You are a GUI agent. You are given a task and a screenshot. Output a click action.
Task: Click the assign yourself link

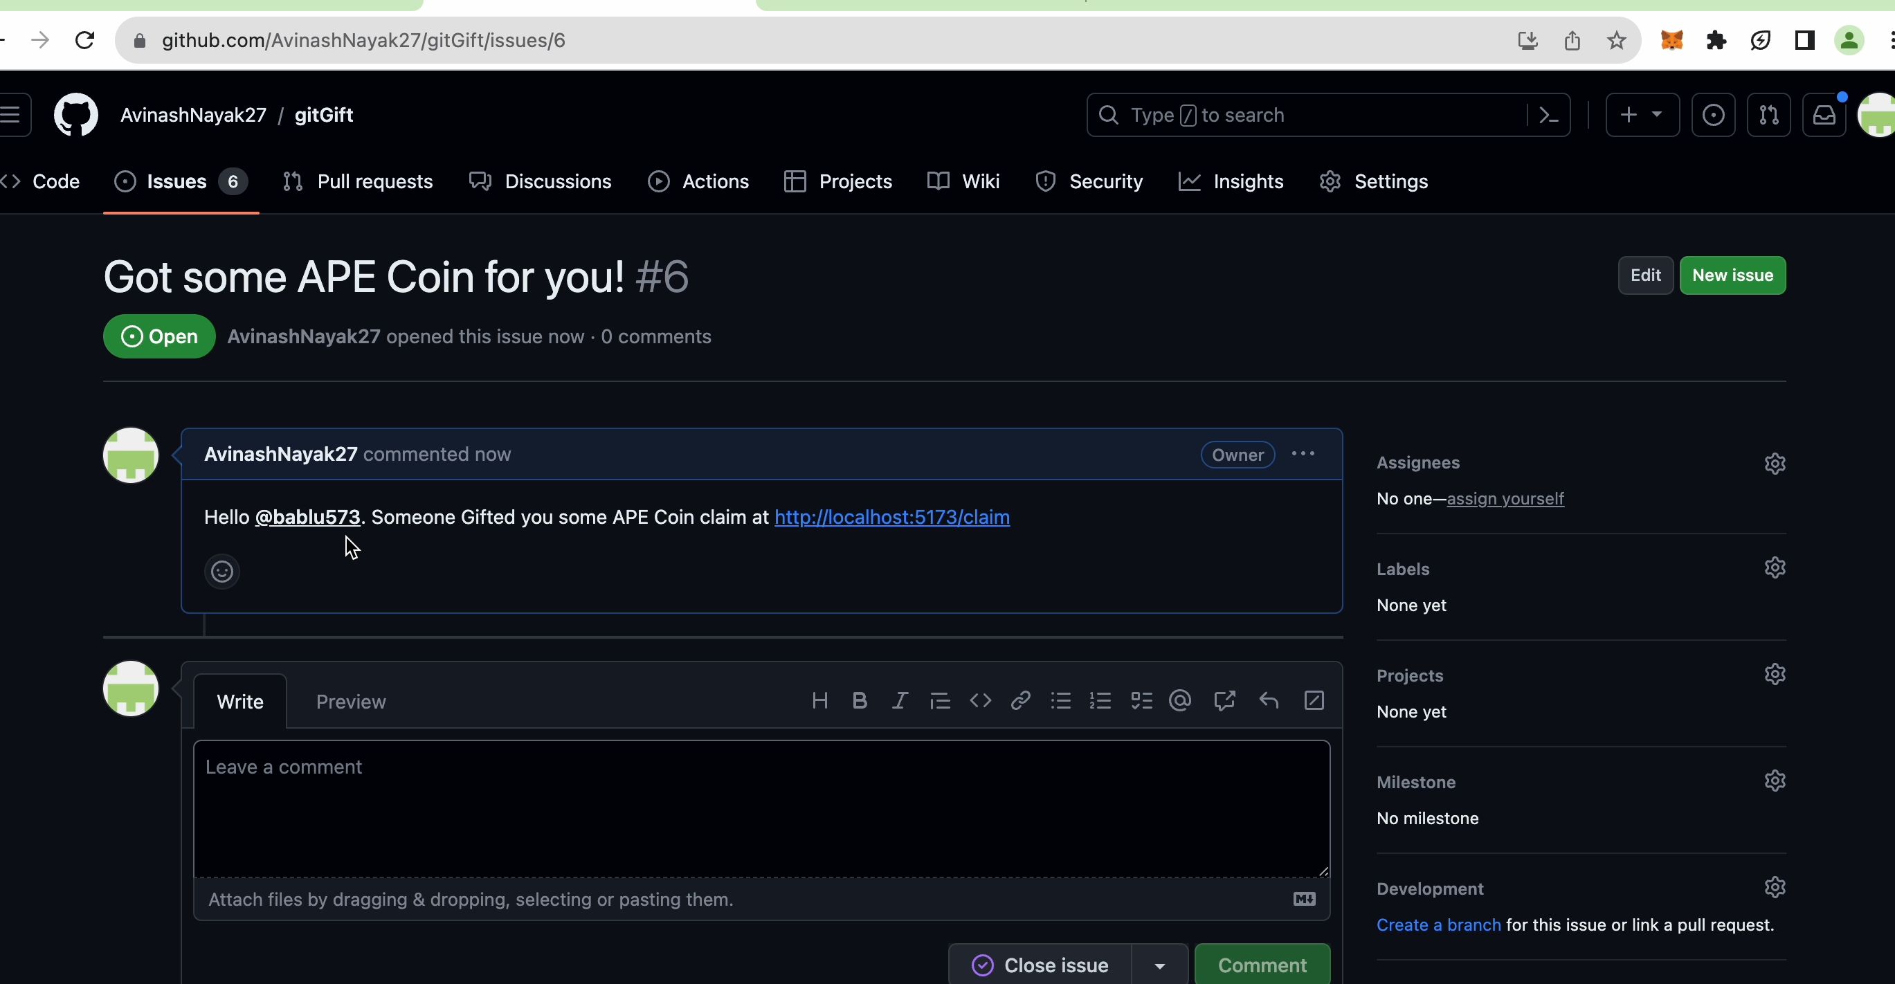click(1505, 499)
